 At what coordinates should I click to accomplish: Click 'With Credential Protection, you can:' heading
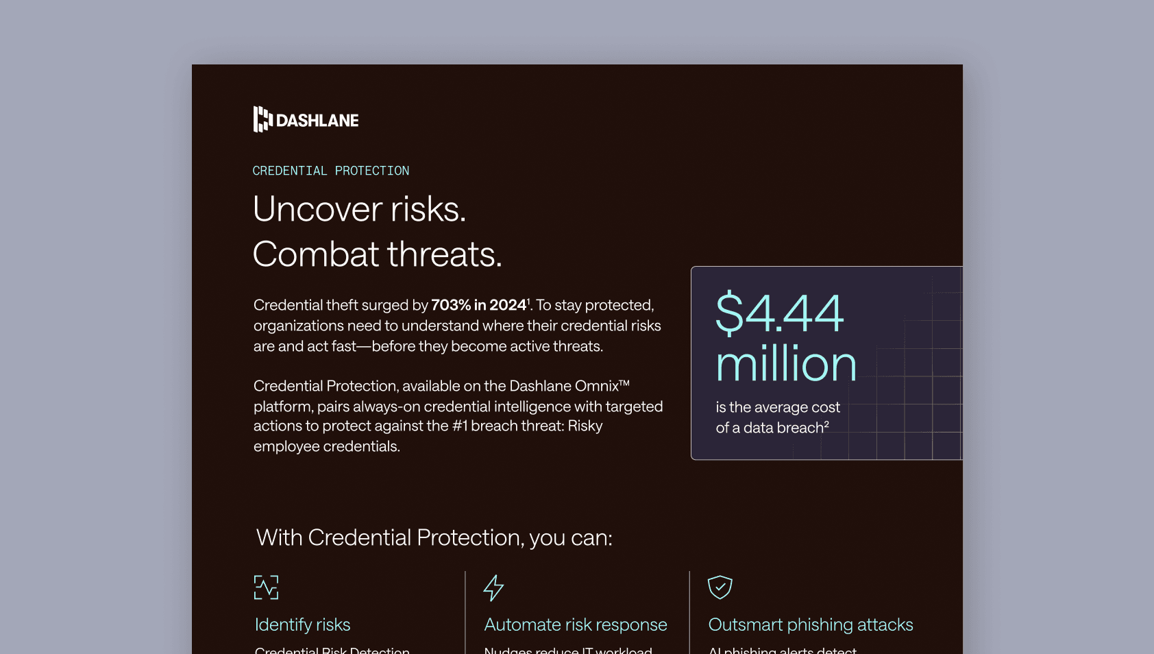(x=434, y=537)
